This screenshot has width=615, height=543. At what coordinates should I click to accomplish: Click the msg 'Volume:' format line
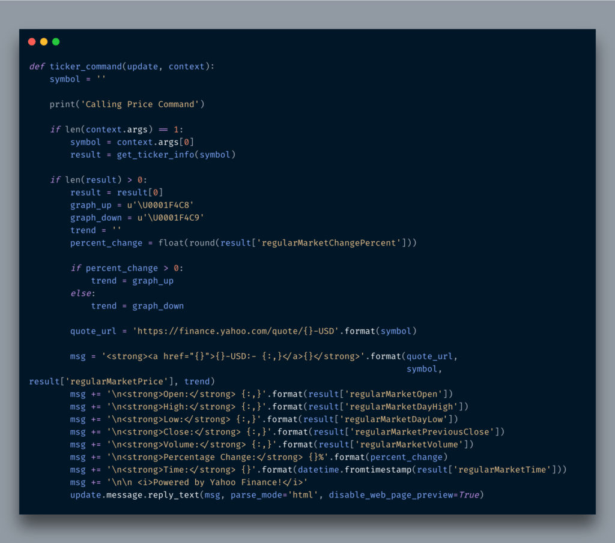coord(272,444)
